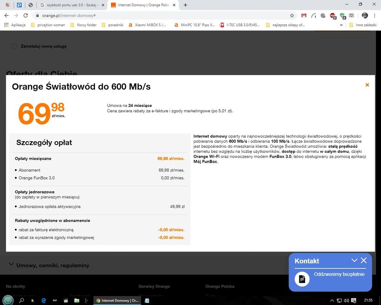Open the Chrome profile avatar

tap(365, 16)
